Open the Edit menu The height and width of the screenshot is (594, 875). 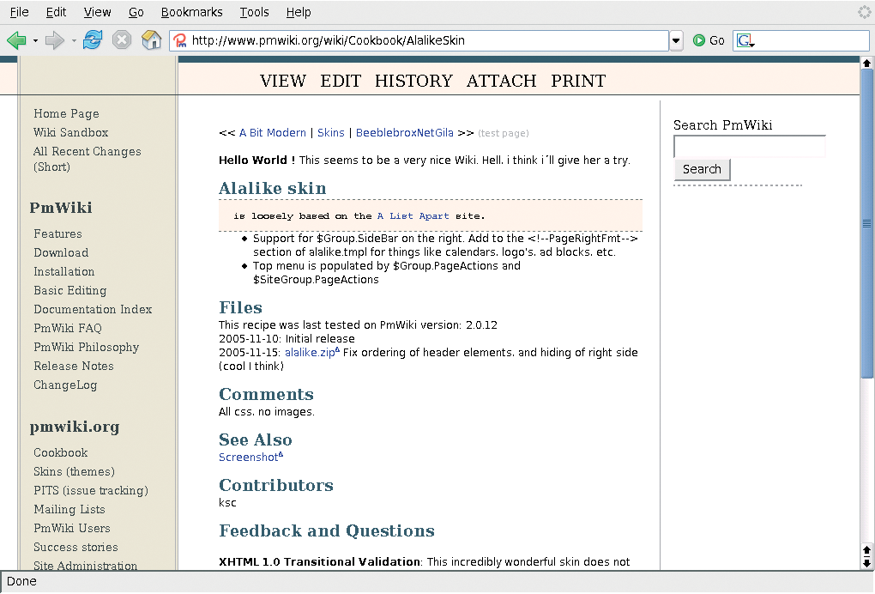click(x=56, y=12)
